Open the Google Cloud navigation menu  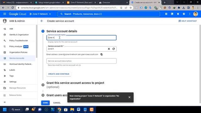(5, 14)
